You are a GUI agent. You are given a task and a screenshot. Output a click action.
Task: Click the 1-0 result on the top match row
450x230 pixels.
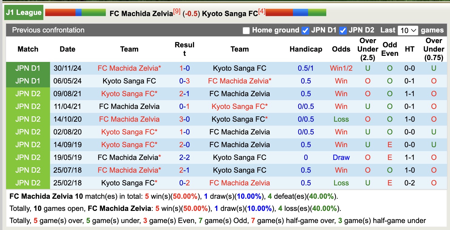[x=185, y=68]
